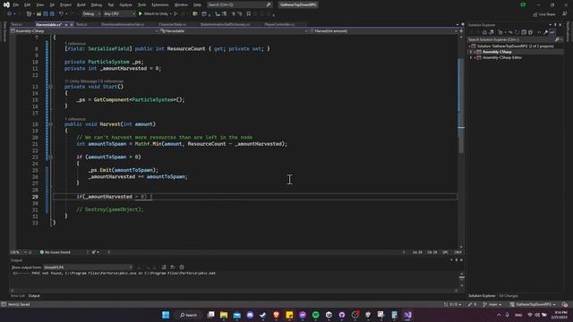Screen dimensions: 573x322
Task: Switch to the Error List tab
Action: point(18,296)
